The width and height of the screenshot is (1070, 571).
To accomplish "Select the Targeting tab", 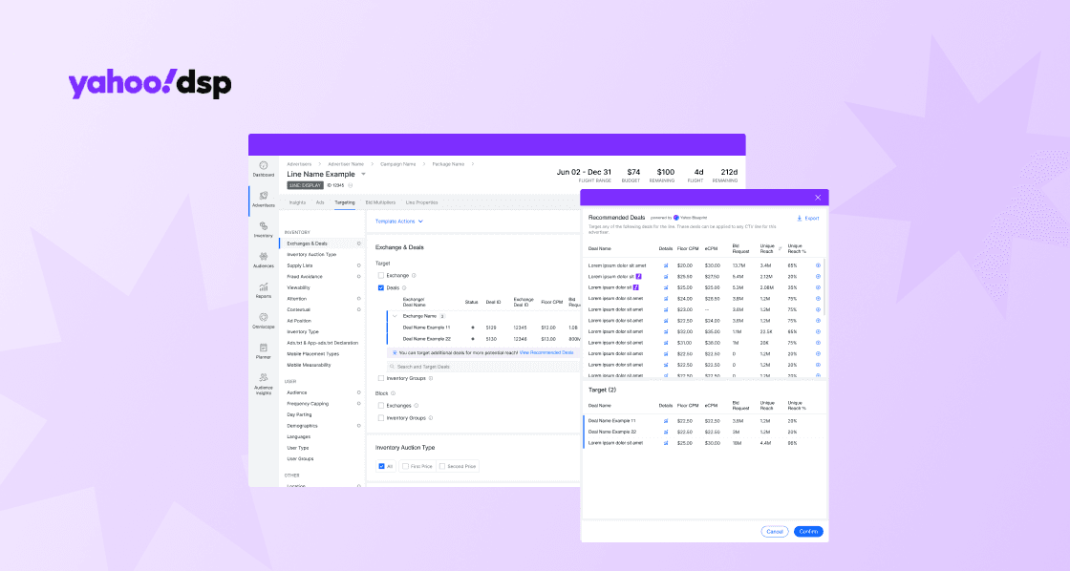I will point(345,202).
